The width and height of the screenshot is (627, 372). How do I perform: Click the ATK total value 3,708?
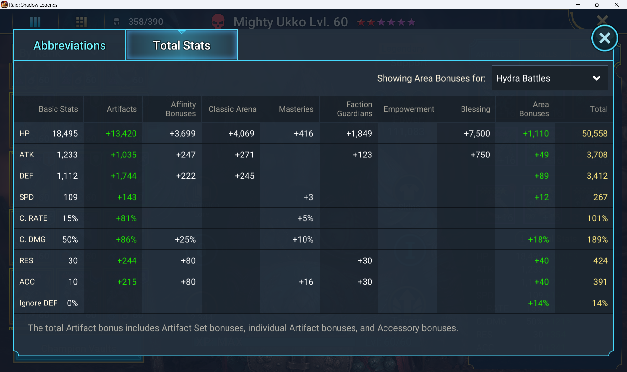(x=597, y=155)
